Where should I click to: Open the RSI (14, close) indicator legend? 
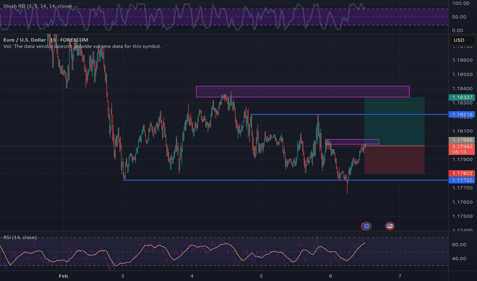tap(20, 237)
